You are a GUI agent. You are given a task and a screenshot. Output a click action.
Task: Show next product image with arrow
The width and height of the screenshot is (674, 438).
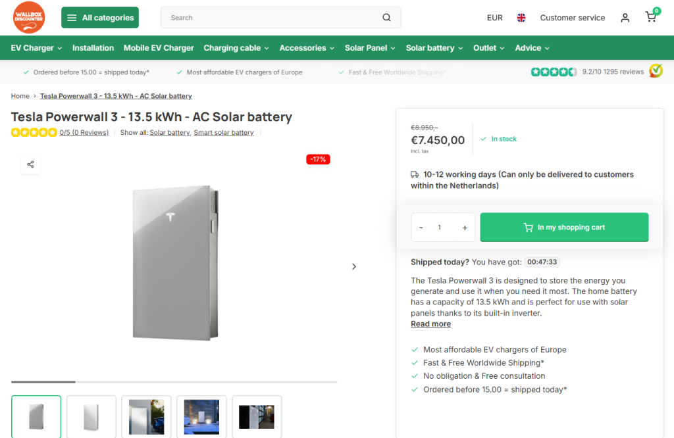(x=353, y=266)
